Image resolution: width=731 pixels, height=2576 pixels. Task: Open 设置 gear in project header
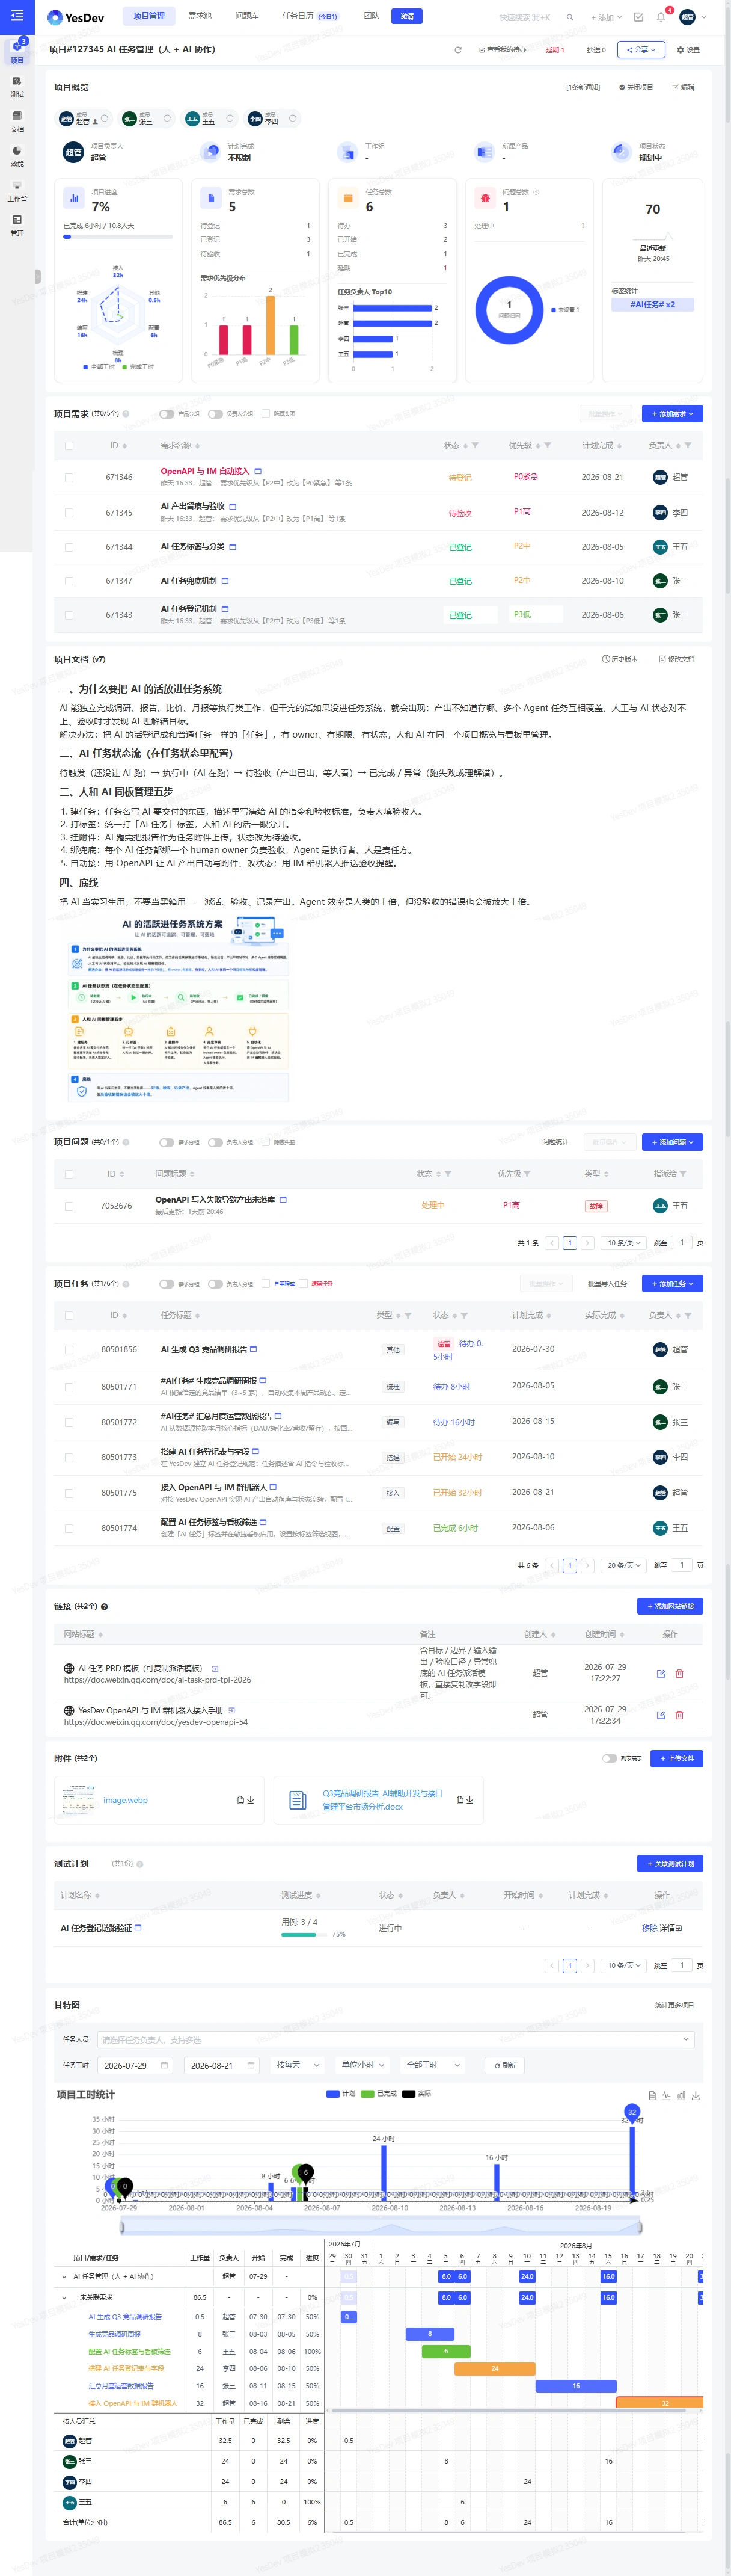tap(688, 49)
